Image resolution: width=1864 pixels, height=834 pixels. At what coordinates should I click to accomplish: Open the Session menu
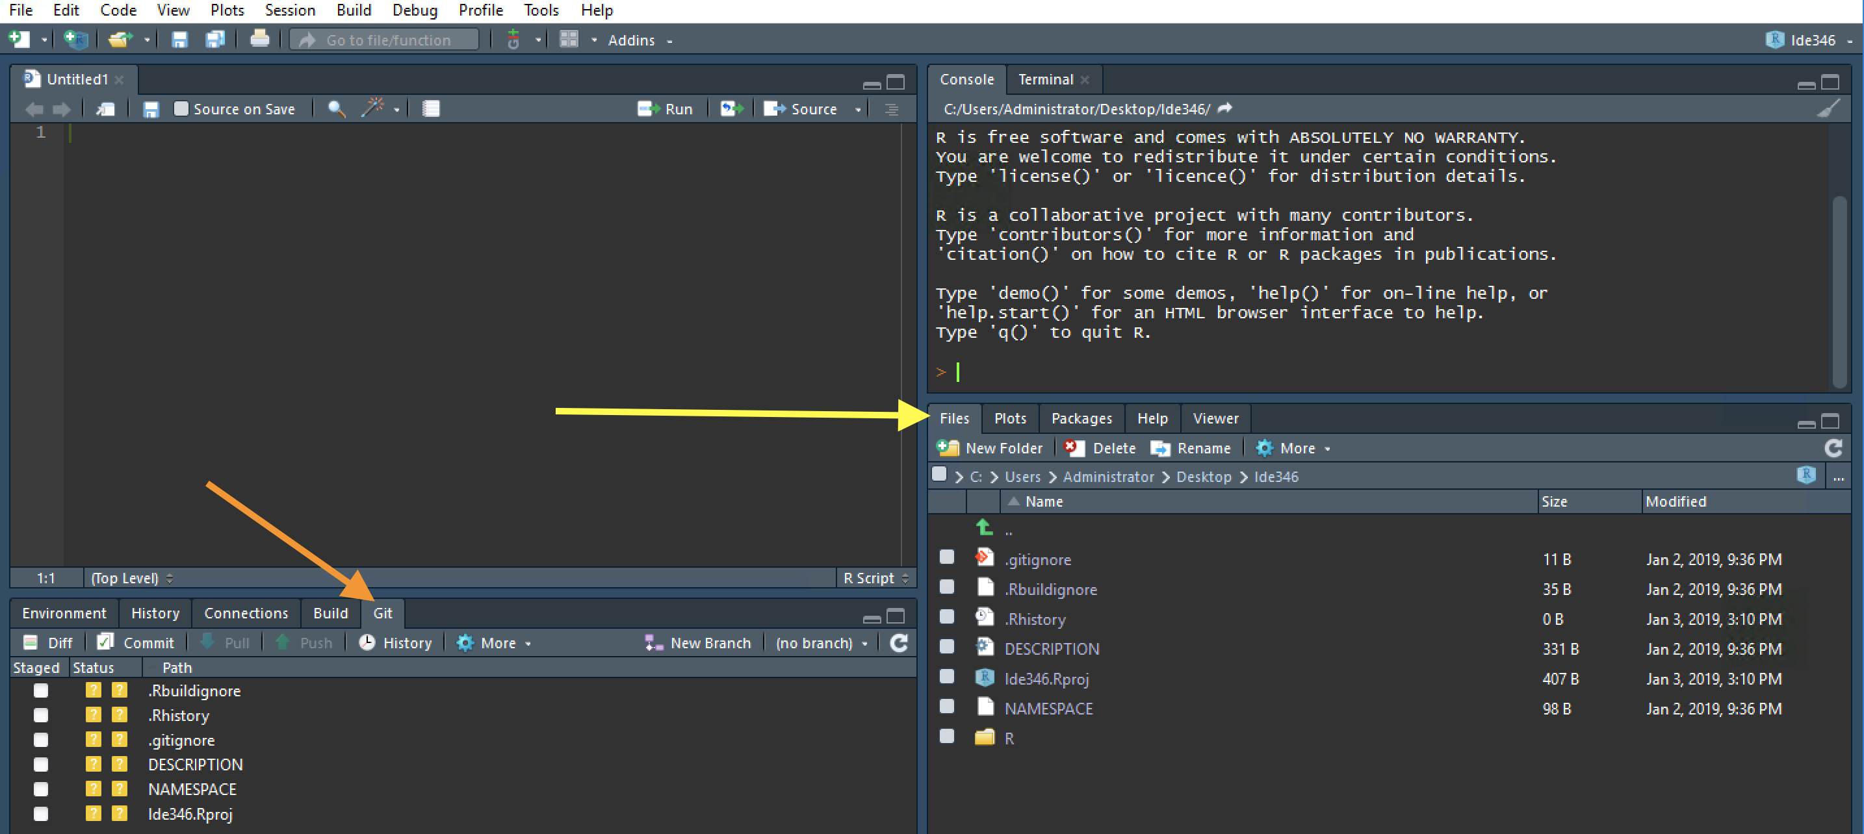289,10
